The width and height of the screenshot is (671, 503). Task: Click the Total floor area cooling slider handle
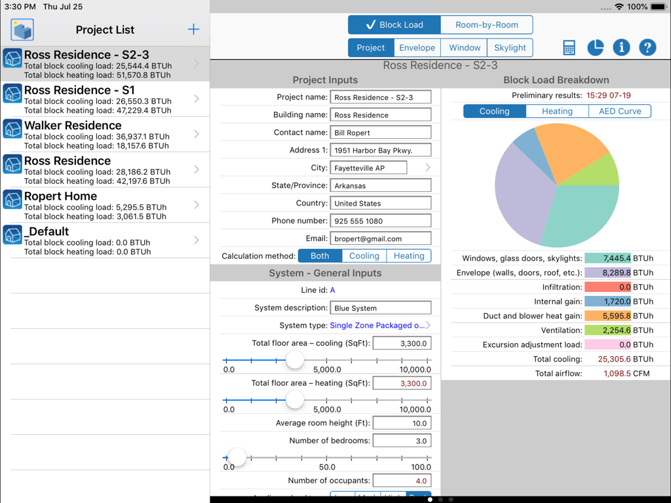(294, 360)
